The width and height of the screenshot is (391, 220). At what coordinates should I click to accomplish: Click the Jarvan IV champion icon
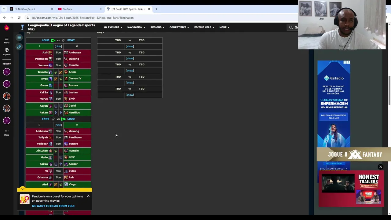coord(66,79)
